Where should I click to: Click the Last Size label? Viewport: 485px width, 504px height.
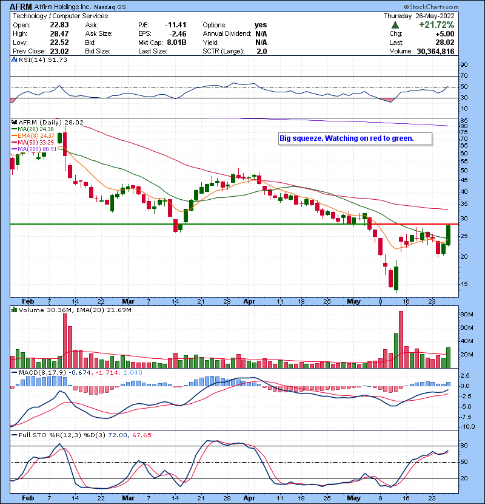click(152, 51)
